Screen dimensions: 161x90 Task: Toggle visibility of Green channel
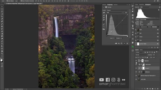[x=136, y=37]
